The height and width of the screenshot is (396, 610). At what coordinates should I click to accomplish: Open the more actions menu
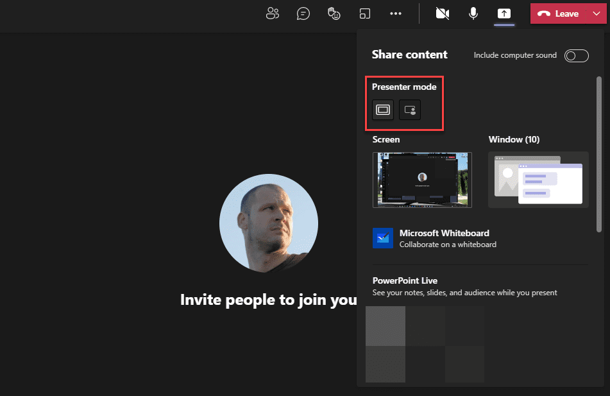[395, 13]
